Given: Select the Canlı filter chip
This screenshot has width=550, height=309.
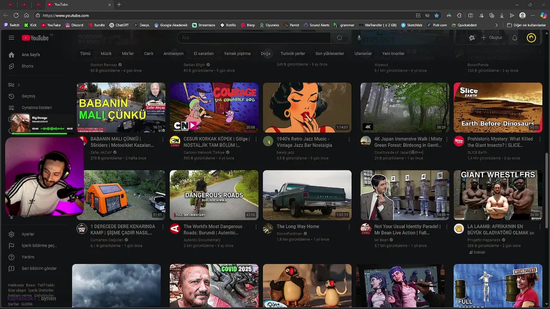Looking at the screenshot, I should pyautogui.click(x=148, y=54).
